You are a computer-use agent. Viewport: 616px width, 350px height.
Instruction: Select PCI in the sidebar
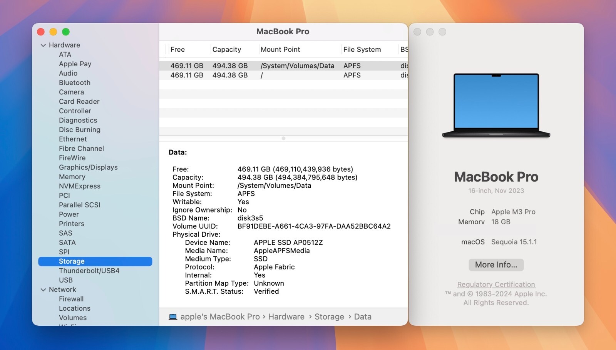point(64,196)
